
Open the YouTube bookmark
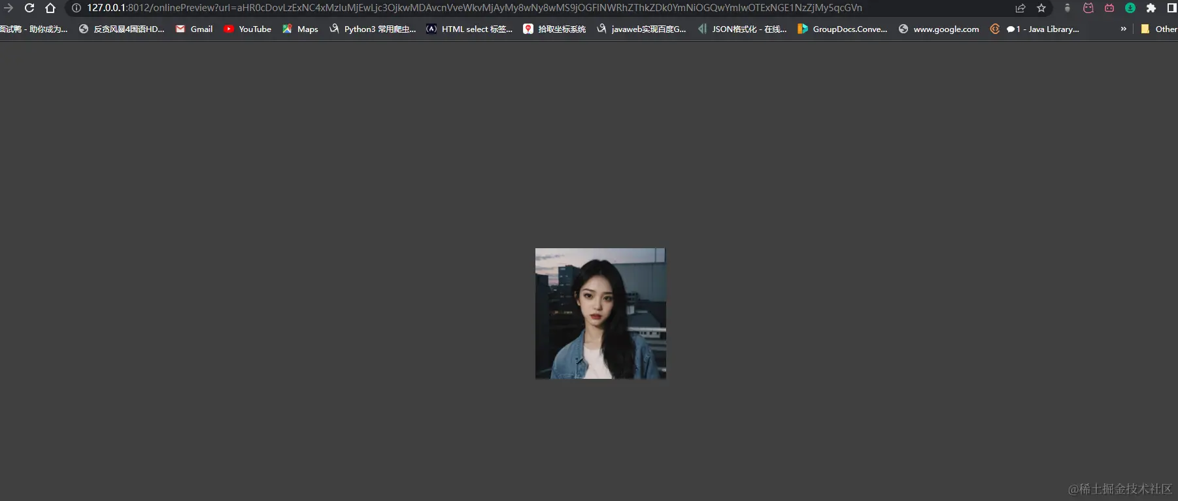(x=247, y=29)
